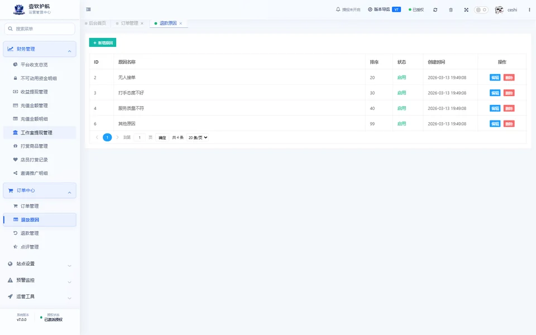Open the 20条/页 page size dropdown

198,138
